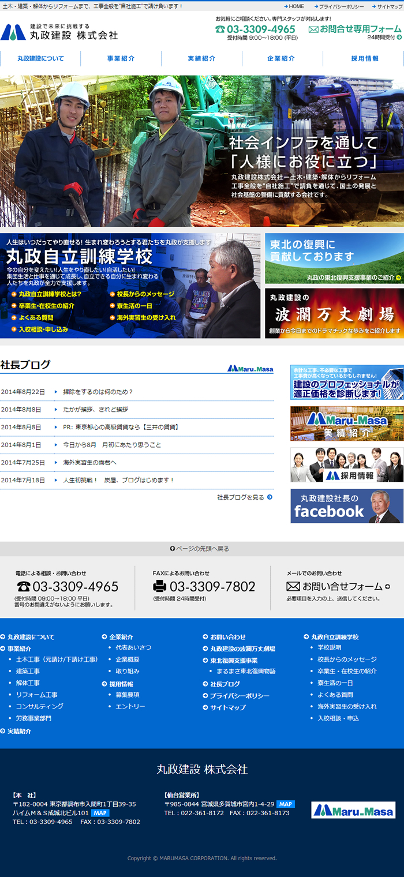Open footer link 代表あいさつ
The height and width of the screenshot is (877, 404).
133,648
